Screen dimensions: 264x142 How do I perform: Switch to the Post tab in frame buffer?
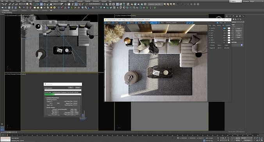tap(210, 25)
